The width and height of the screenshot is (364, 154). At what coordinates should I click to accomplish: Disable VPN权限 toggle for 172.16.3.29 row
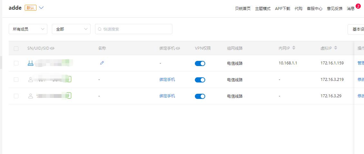point(200,96)
